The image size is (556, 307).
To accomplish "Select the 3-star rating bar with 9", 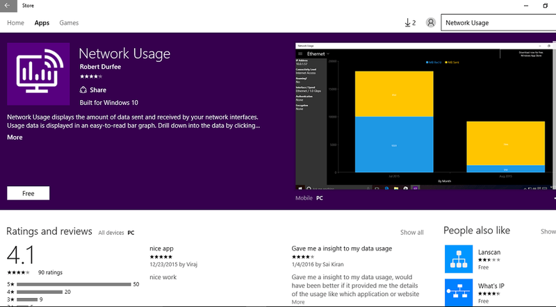I will click(27, 299).
